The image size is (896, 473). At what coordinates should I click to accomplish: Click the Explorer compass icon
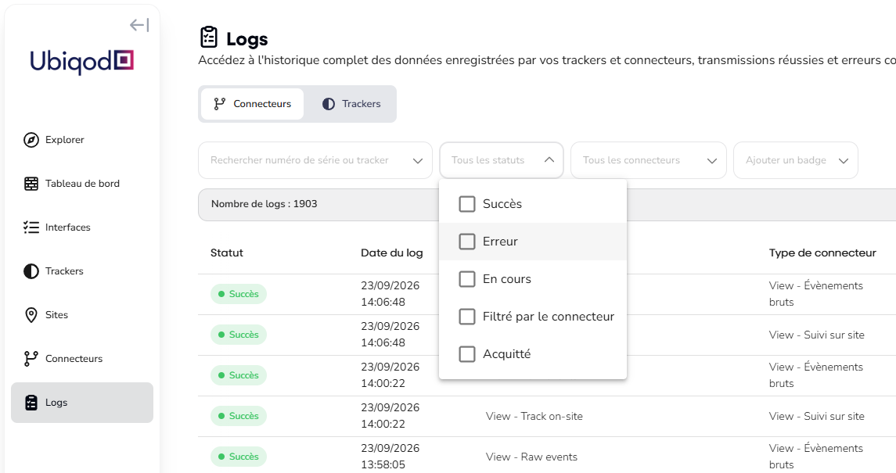tap(31, 140)
